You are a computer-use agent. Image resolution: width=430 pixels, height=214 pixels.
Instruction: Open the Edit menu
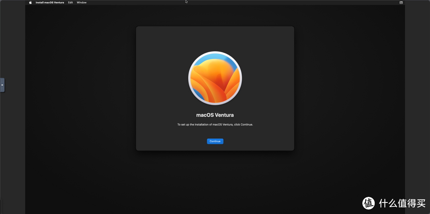(70, 2)
